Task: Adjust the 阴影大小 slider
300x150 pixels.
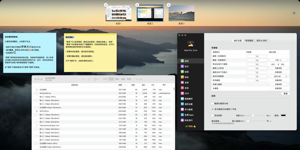Action: click(x=253, y=115)
